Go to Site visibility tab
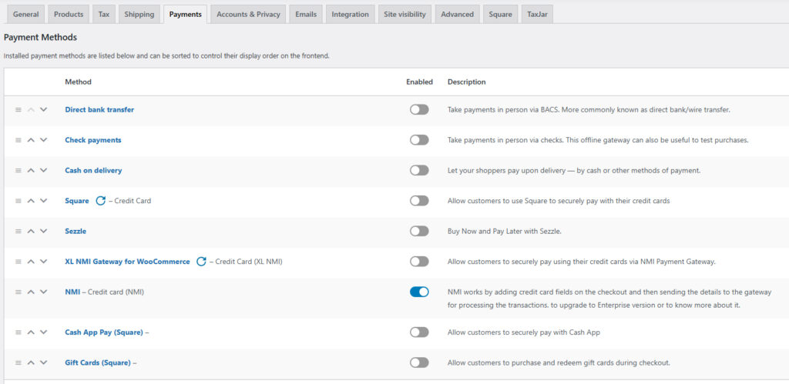Viewport: 789px width, 384px height. click(405, 14)
